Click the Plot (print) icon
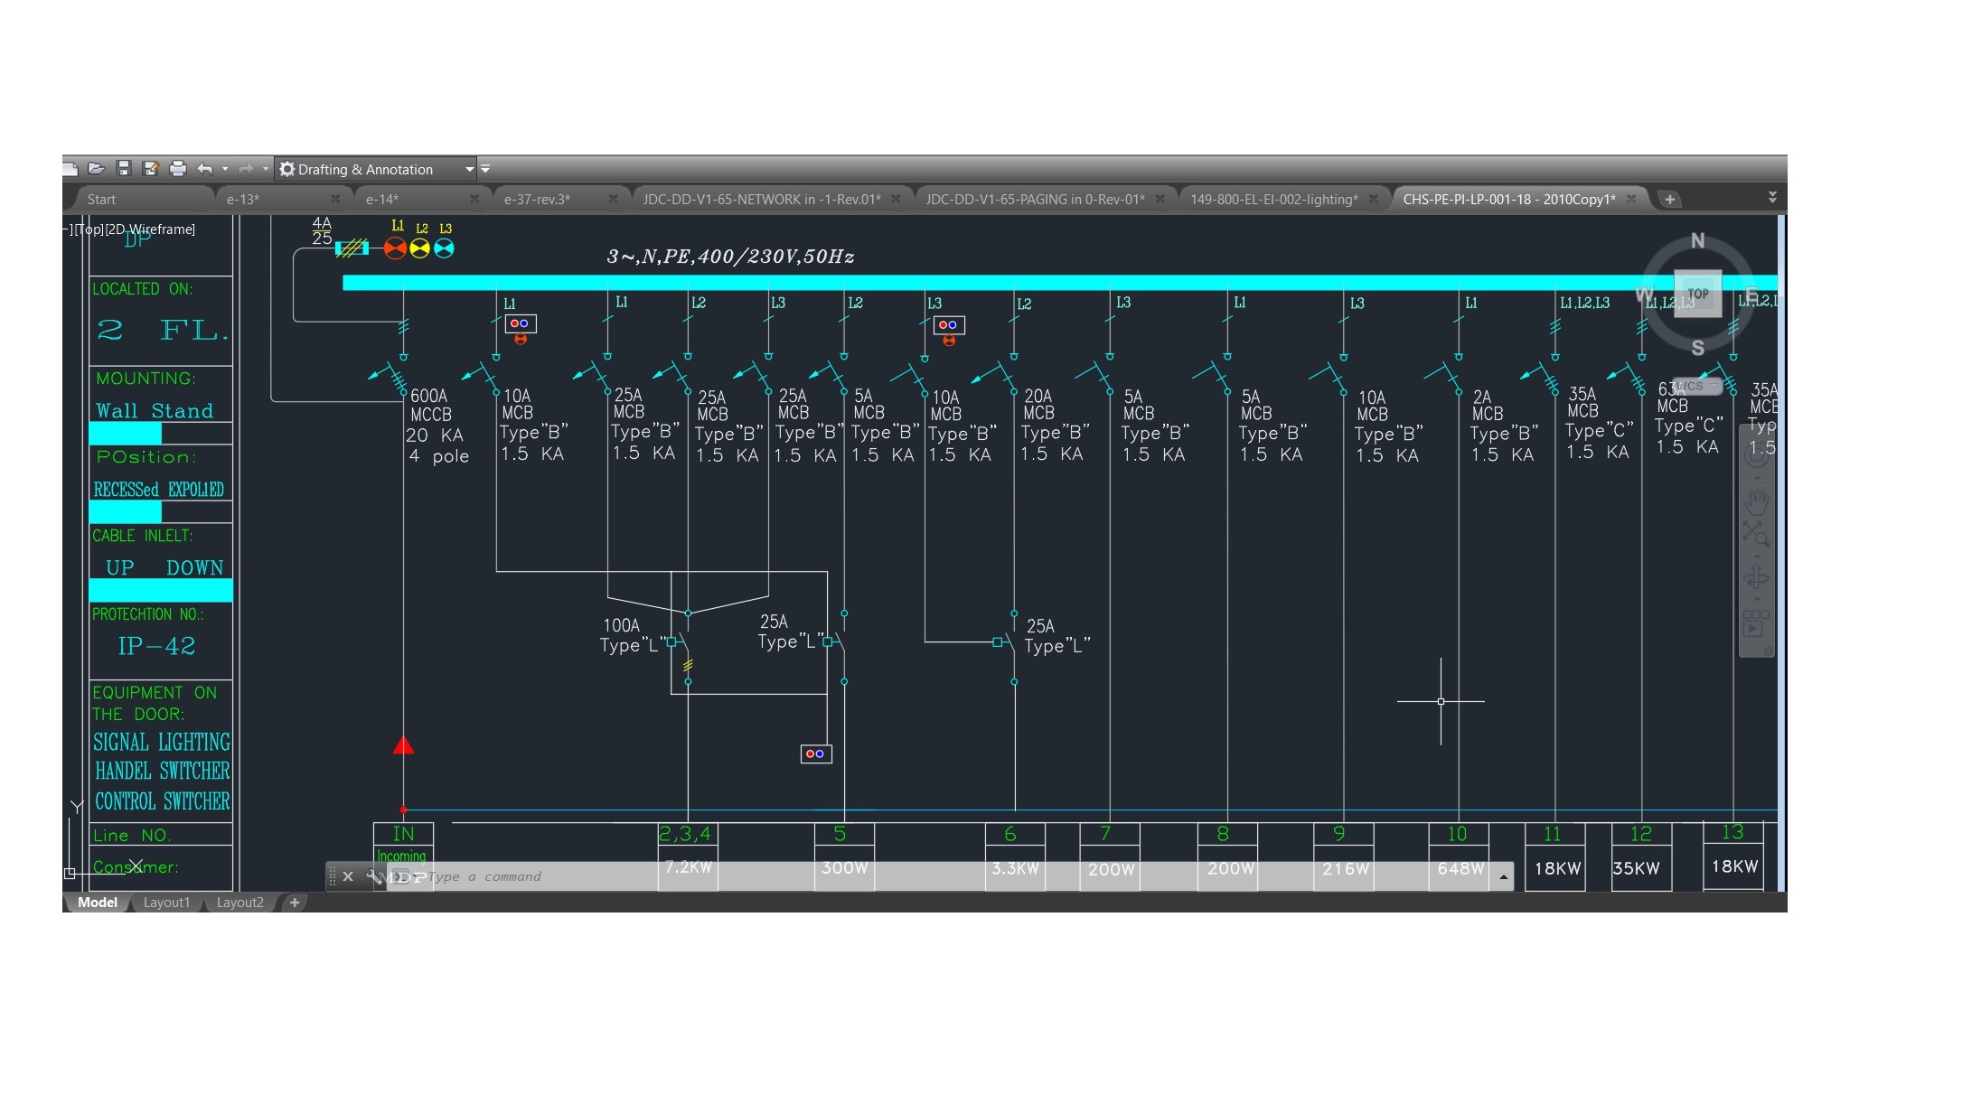 coord(178,169)
